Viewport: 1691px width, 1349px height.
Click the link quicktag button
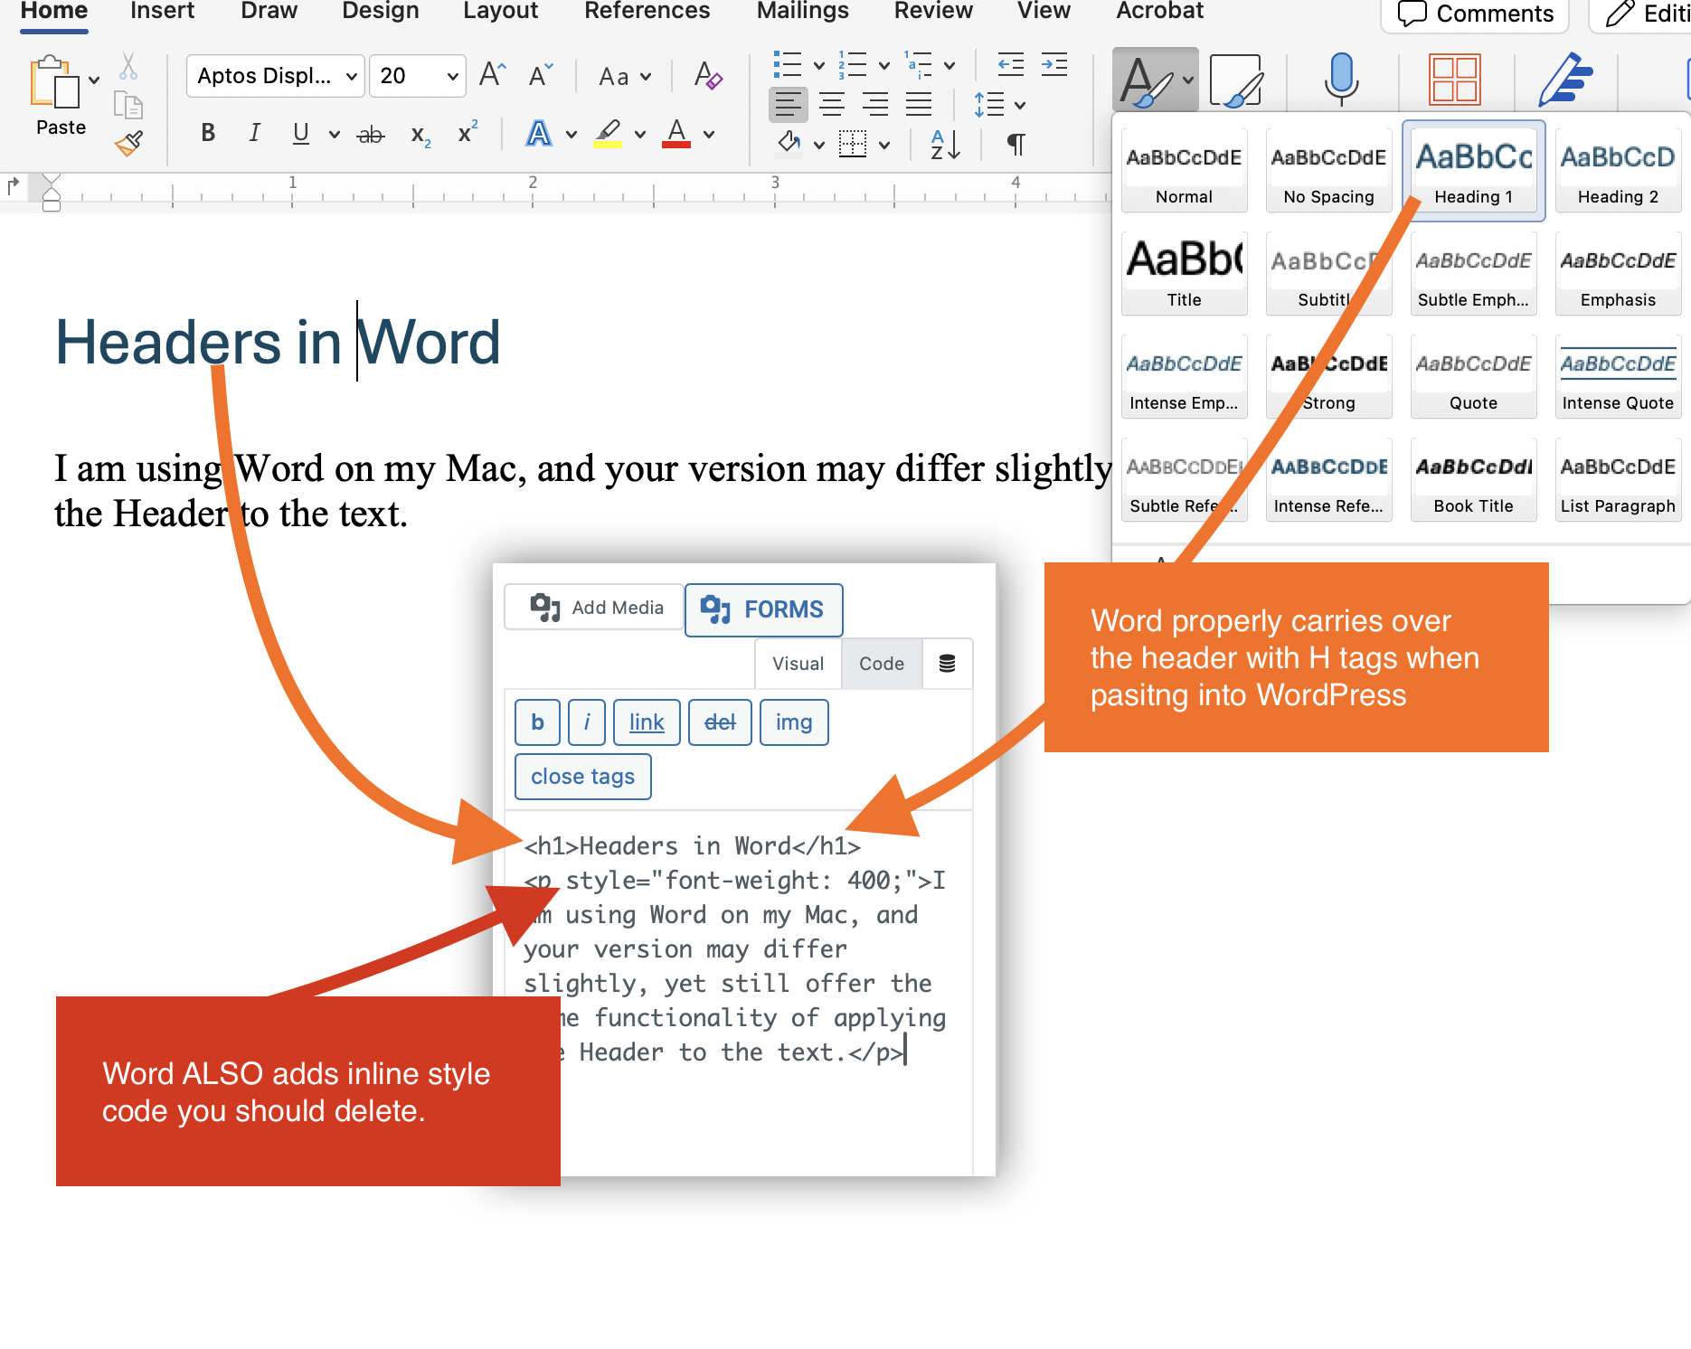click(647, 722)
